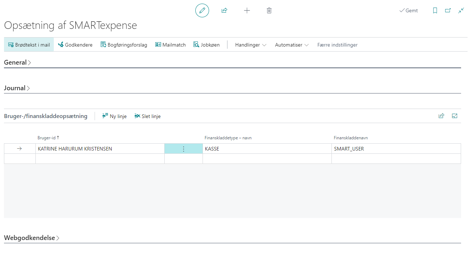Expand the subpage to full view icon
Image resolution: width=473 pixels, height=253 pixels.
click(x=455, y=116)
